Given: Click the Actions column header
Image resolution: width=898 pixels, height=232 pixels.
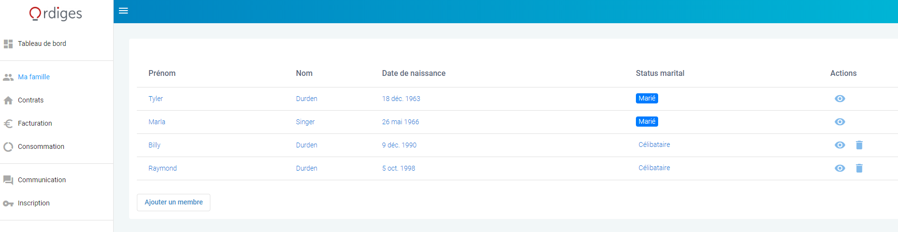Looking at the screenshot, I should 843,73.
